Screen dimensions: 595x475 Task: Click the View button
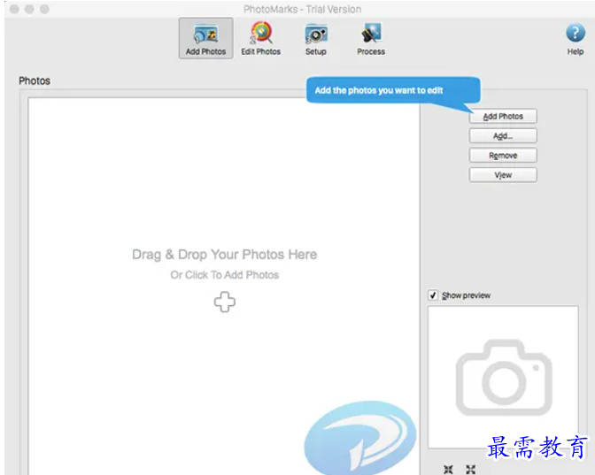[503, 175]
